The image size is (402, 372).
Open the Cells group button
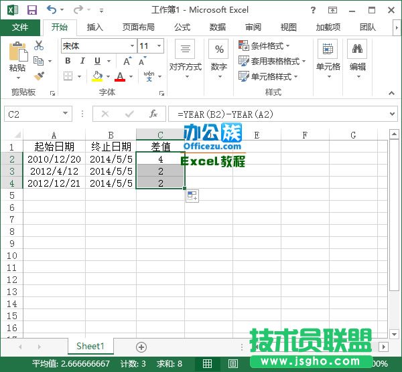click(328, 60)
